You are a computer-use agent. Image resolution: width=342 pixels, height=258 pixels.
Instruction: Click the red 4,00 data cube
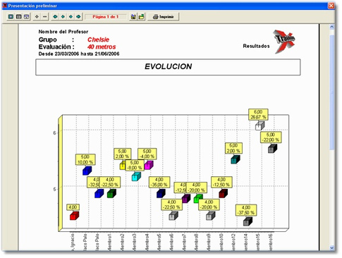(74, 216)
